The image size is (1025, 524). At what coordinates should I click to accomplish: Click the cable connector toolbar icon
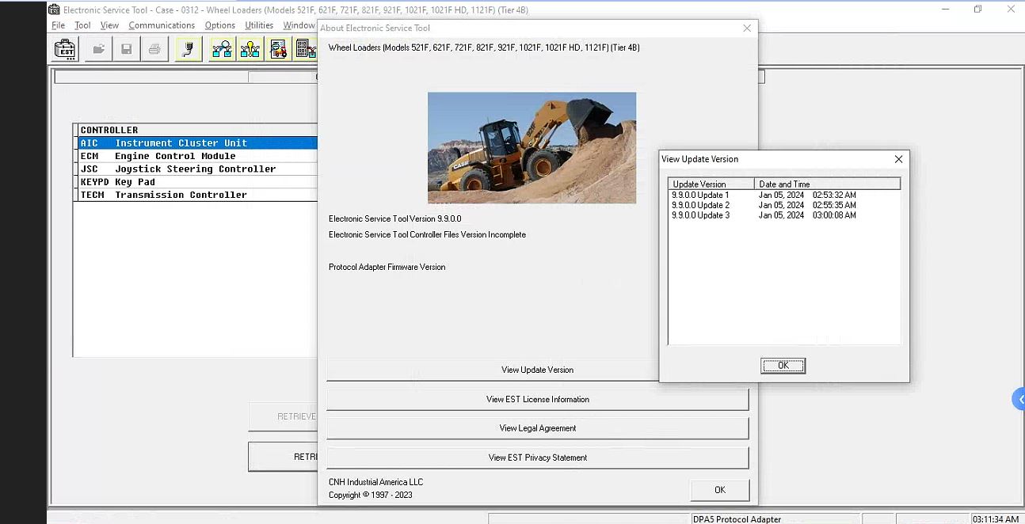(x=188, y=50)
